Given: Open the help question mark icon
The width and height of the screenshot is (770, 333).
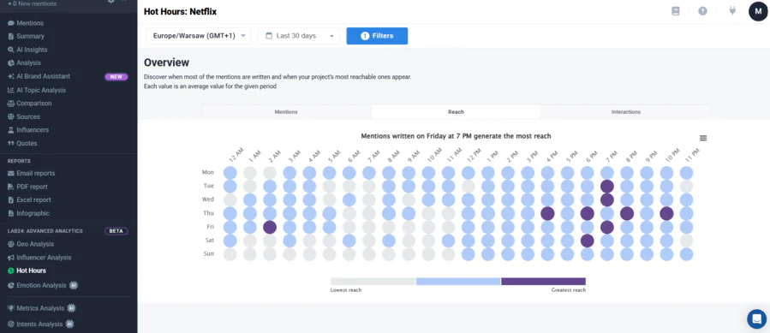Looking at the screenshot, I should coord(702,11).
